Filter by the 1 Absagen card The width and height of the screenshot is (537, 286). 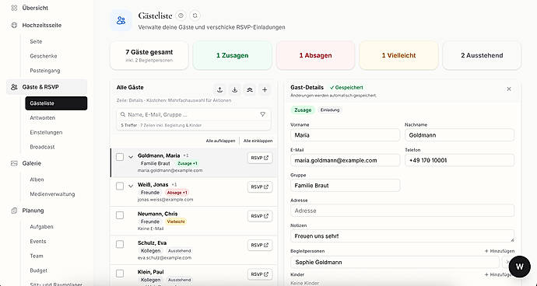point(315,55)
